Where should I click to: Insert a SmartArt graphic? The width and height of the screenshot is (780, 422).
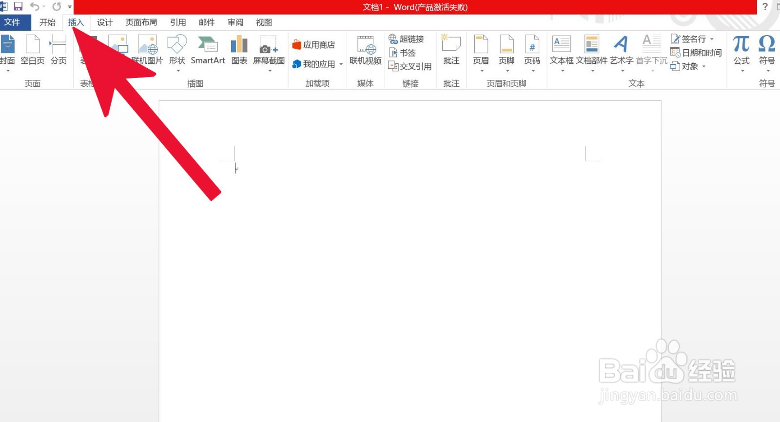(x=208, y=50)
